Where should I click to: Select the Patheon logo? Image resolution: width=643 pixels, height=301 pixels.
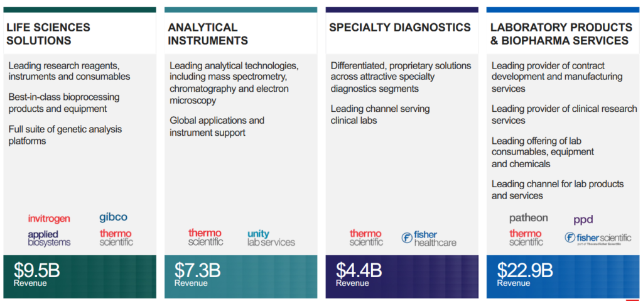pos(529,218)
